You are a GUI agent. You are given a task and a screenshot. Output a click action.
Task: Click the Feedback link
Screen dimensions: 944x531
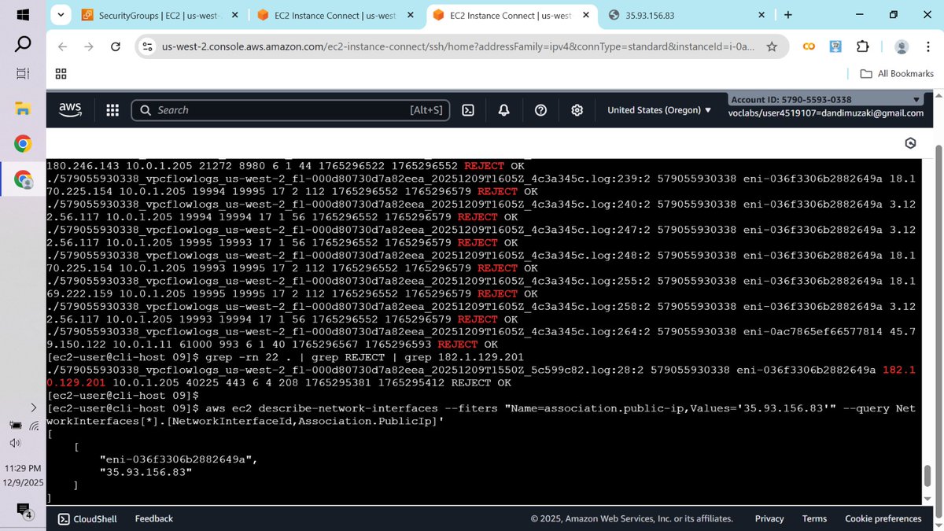154,518
